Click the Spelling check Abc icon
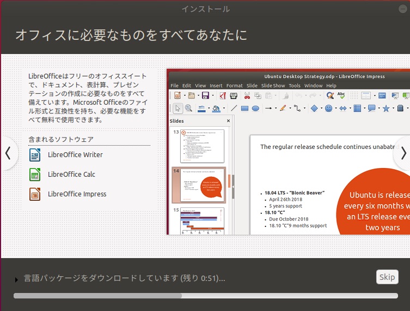410x311 pixels. point(341,95)
